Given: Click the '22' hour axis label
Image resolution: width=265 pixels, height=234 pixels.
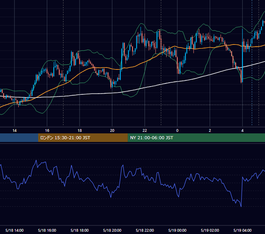Looking at the screenshot, I should coord(145,131).
